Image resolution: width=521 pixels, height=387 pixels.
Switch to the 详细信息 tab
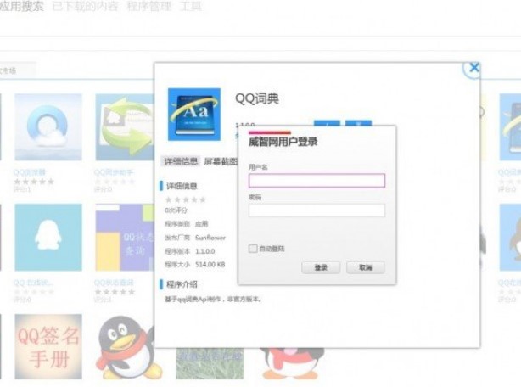point(181,161)
